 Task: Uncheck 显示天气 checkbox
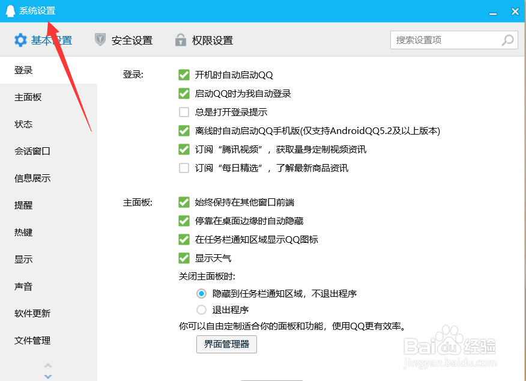184,258
